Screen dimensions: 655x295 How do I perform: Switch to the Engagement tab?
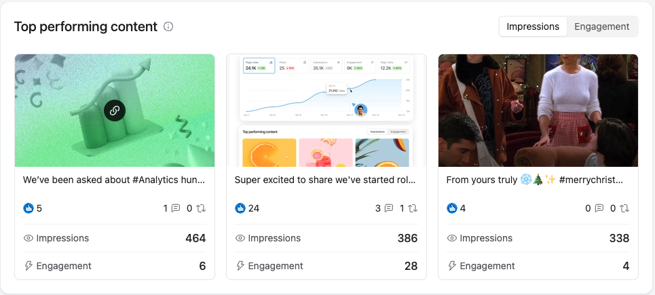click(x=602, y=26)
